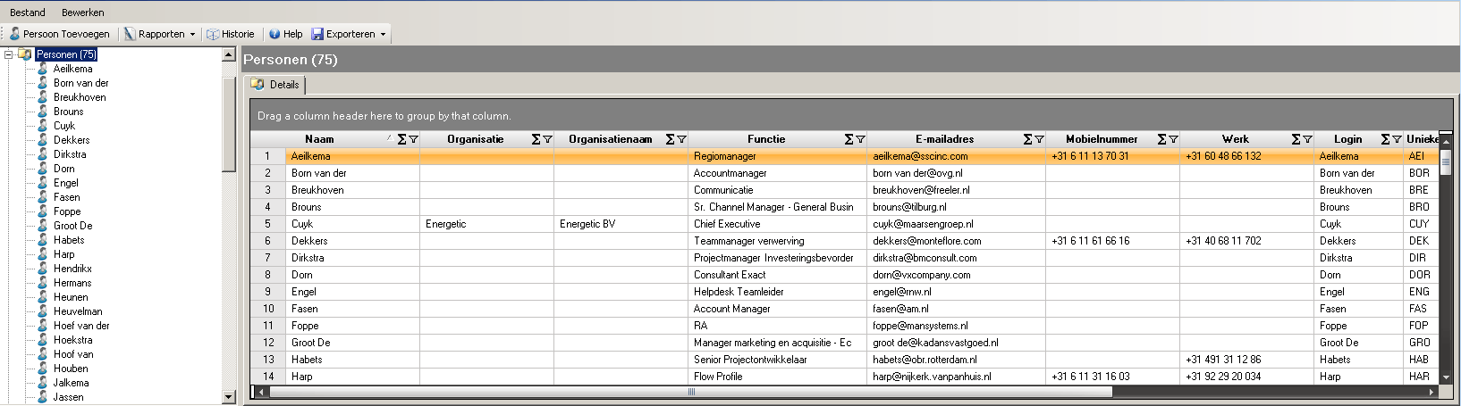Screen dimensions: 1461x406
Task: Click the filter funnel in Mobielnummer header
Action: click(x=1173, y=139)
